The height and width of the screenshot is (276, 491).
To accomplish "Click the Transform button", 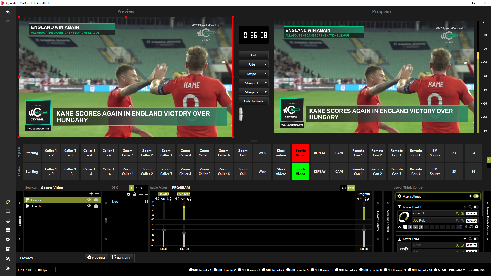I will pyautogui.click(x=121, y=258).
